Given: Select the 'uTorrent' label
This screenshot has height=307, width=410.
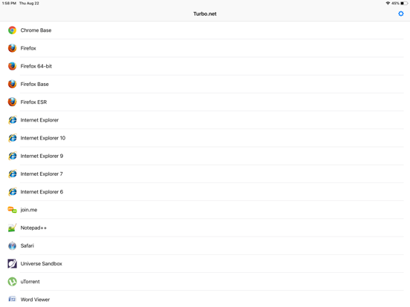Looking at the screenshot, I should click(x=30, y=282).
